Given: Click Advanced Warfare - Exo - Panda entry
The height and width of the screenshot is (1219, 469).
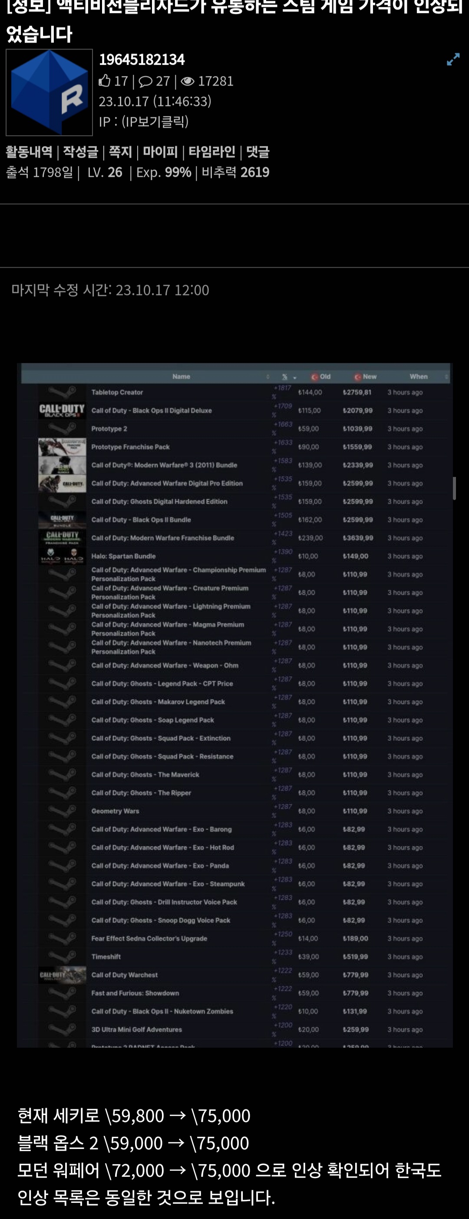Looking at the screenshot, I should (x=160, y=866).
